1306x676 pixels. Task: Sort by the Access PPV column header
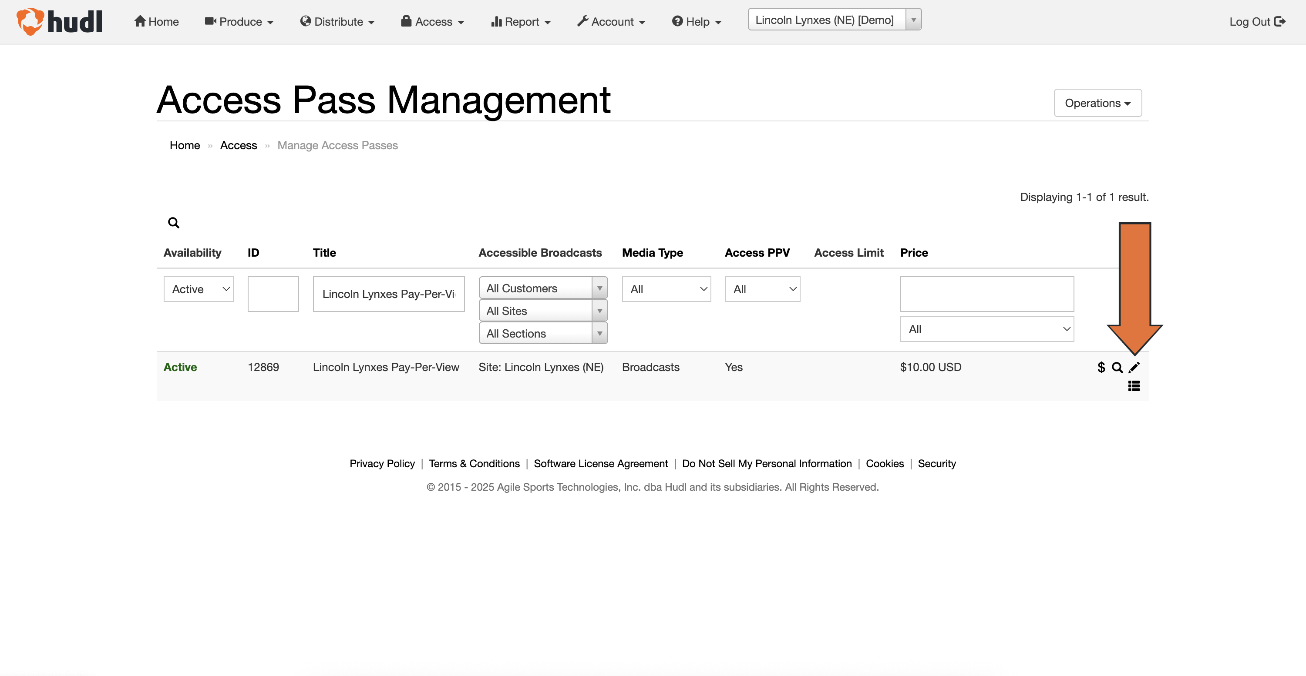coord(757,253)
